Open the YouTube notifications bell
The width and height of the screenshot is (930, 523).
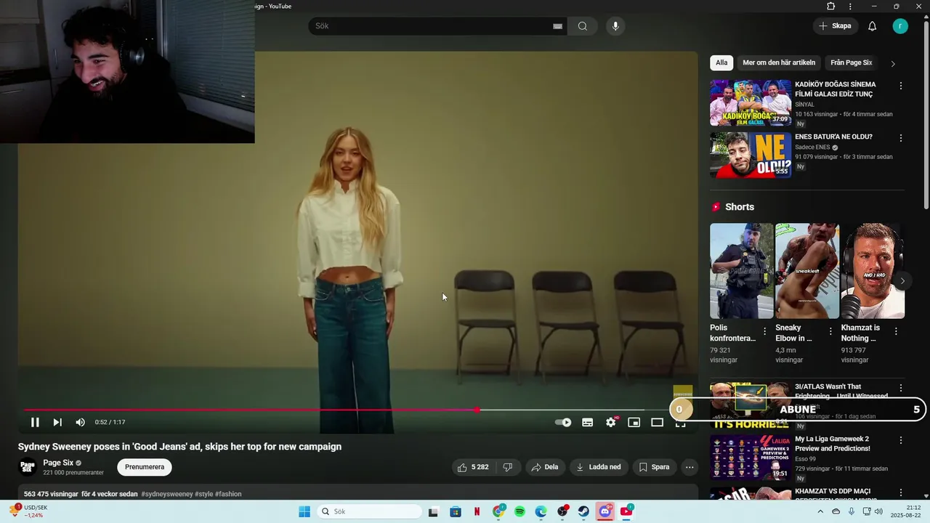pyautogui.click(x=873, y=26)
